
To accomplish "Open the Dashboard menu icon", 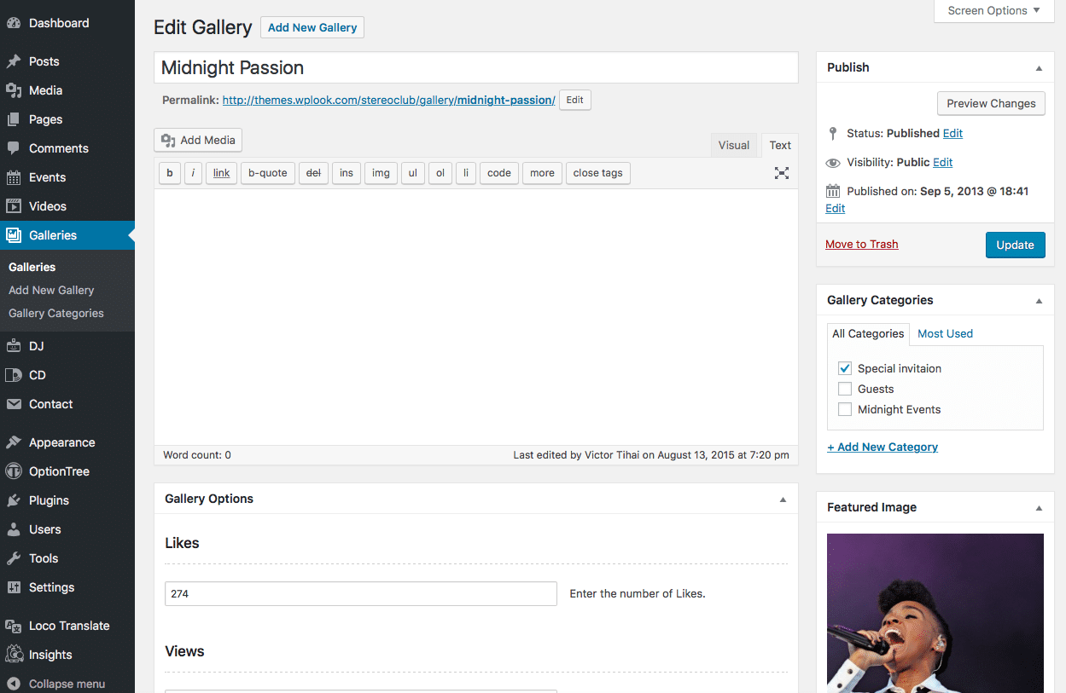I will tap(14, 23).
